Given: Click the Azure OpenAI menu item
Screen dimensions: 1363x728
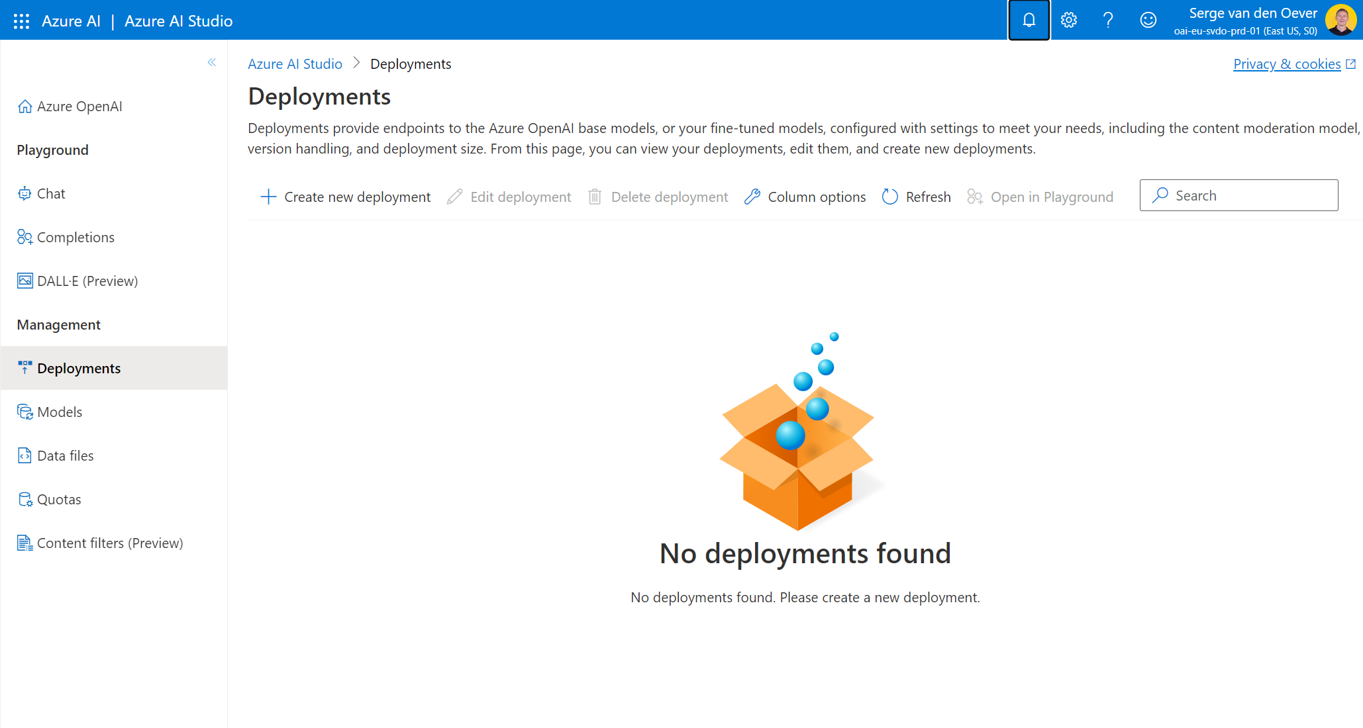Looking at the screenshot, I should click(x=79, y=105).
